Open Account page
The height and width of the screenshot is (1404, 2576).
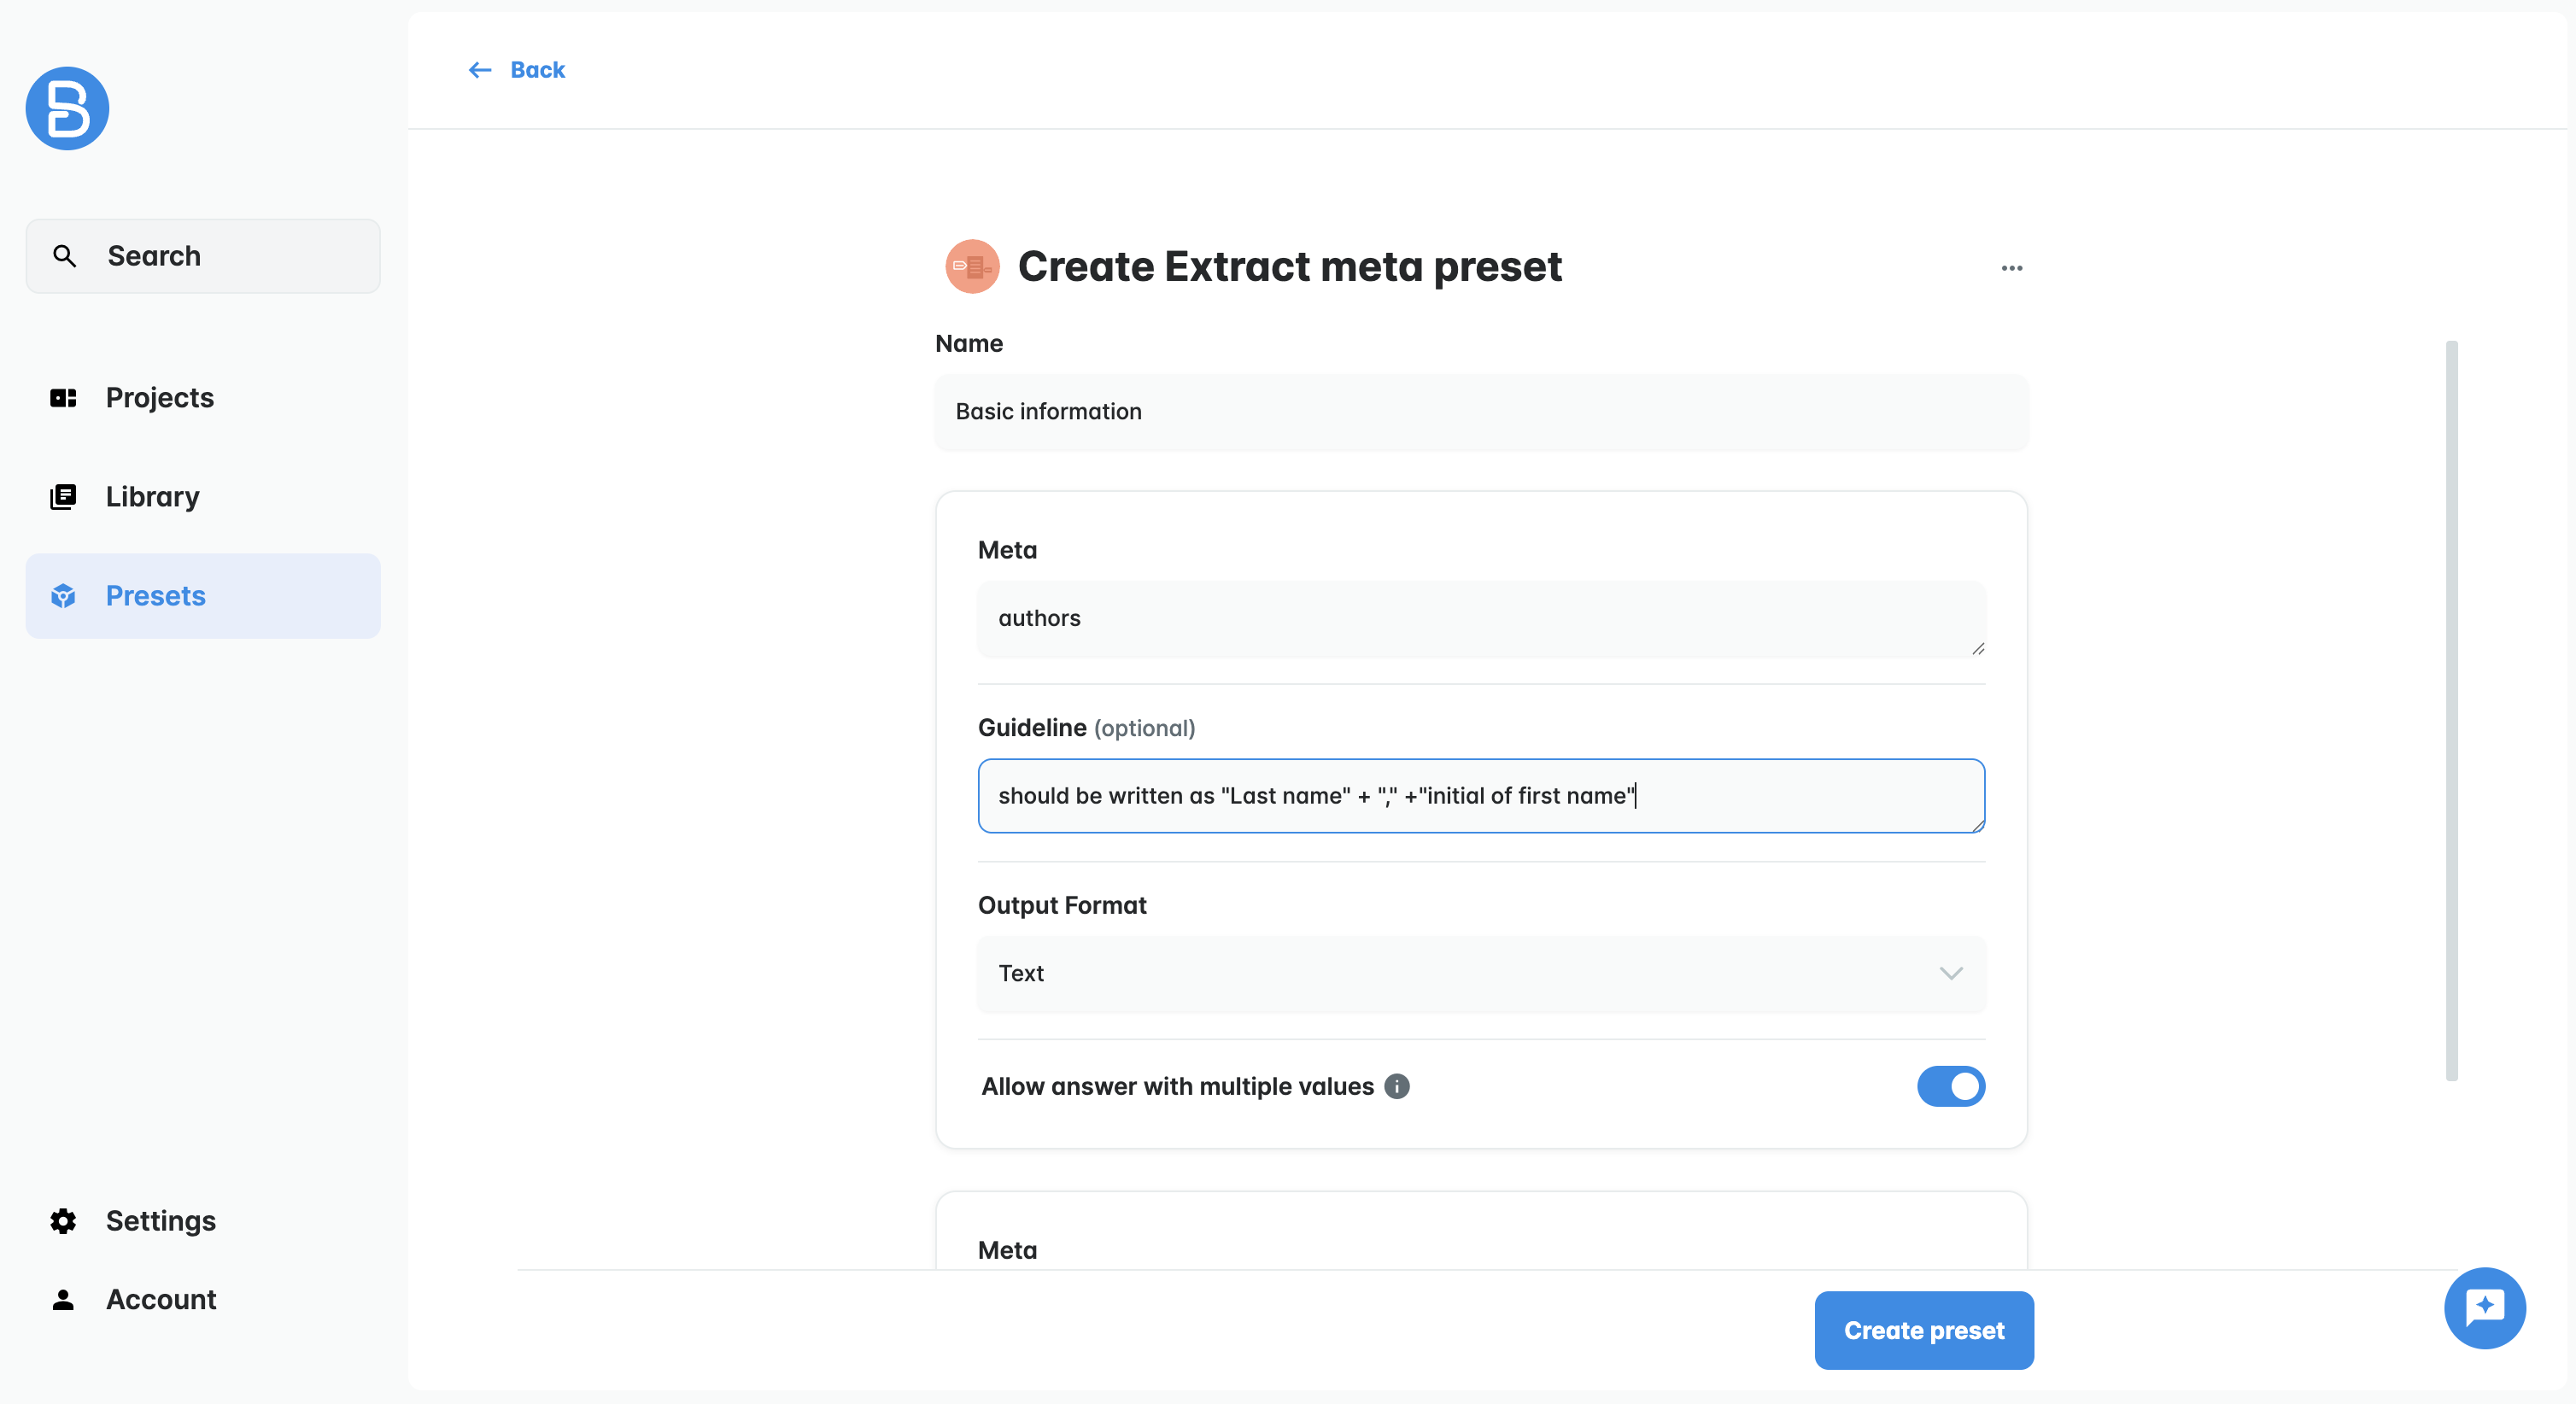[x=160, y=1299]
